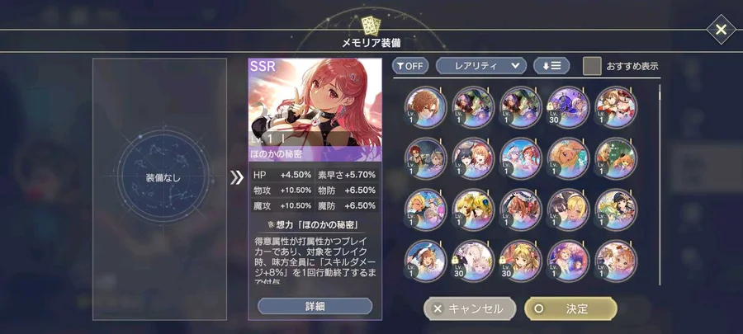Image resolution: width=743 pixels, height=334 pixels.
Task: Toggle the sort order direction button
Action: (551, 66)
